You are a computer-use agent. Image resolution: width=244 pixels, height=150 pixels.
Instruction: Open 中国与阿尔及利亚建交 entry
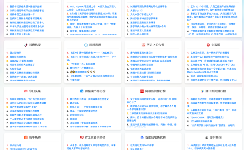point(142,65)
